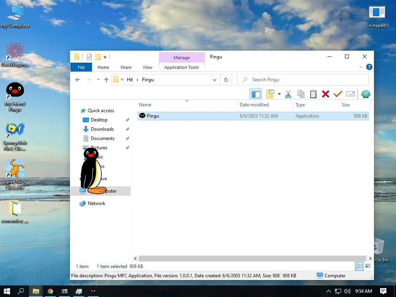Switch to Details view icon in status bar
The width and height of the screenshot is (396, 297).
click(359, 266)
